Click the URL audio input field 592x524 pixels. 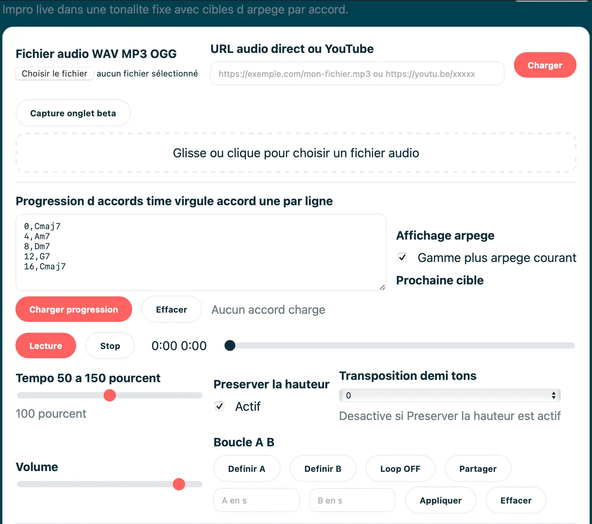[x=357, y=74]
